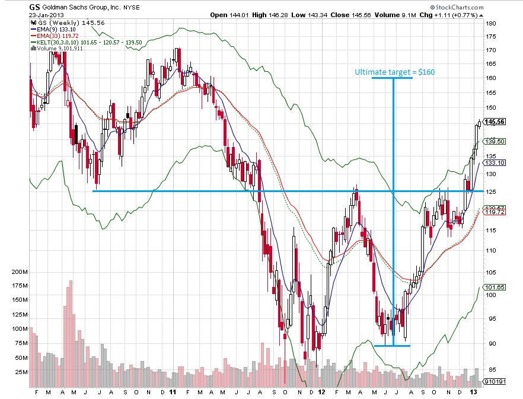Click the 200M volume axis label
The image size is (523, 399).
20,272
